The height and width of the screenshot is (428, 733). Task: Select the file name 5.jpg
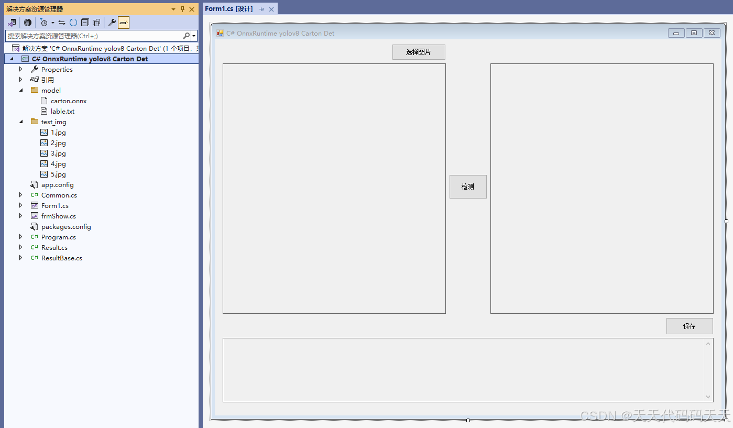[x=58, y=174]
